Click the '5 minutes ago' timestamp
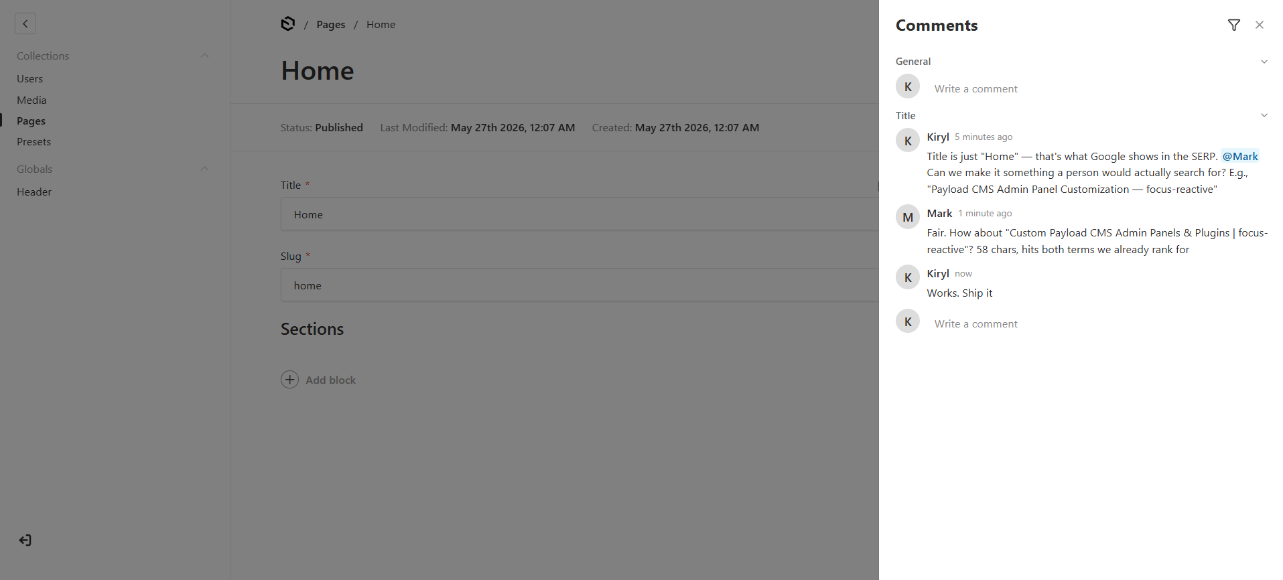Viewport: 1283px width, 580px height. click(x=984, y=137)
